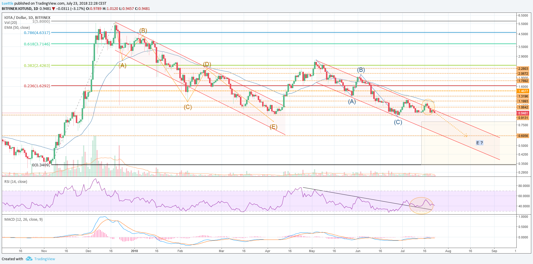The width and height of the screenshot is (533, 264).
Task: Click the RSI (14, close) pane label
Action: (16, 182)
